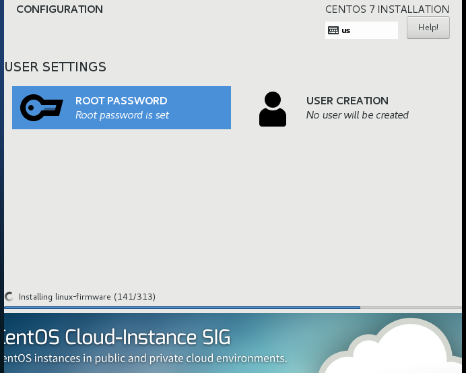Click the spinning progress indicator icon
This screenshot has width=466, height=373.
(x=9, y=297)
